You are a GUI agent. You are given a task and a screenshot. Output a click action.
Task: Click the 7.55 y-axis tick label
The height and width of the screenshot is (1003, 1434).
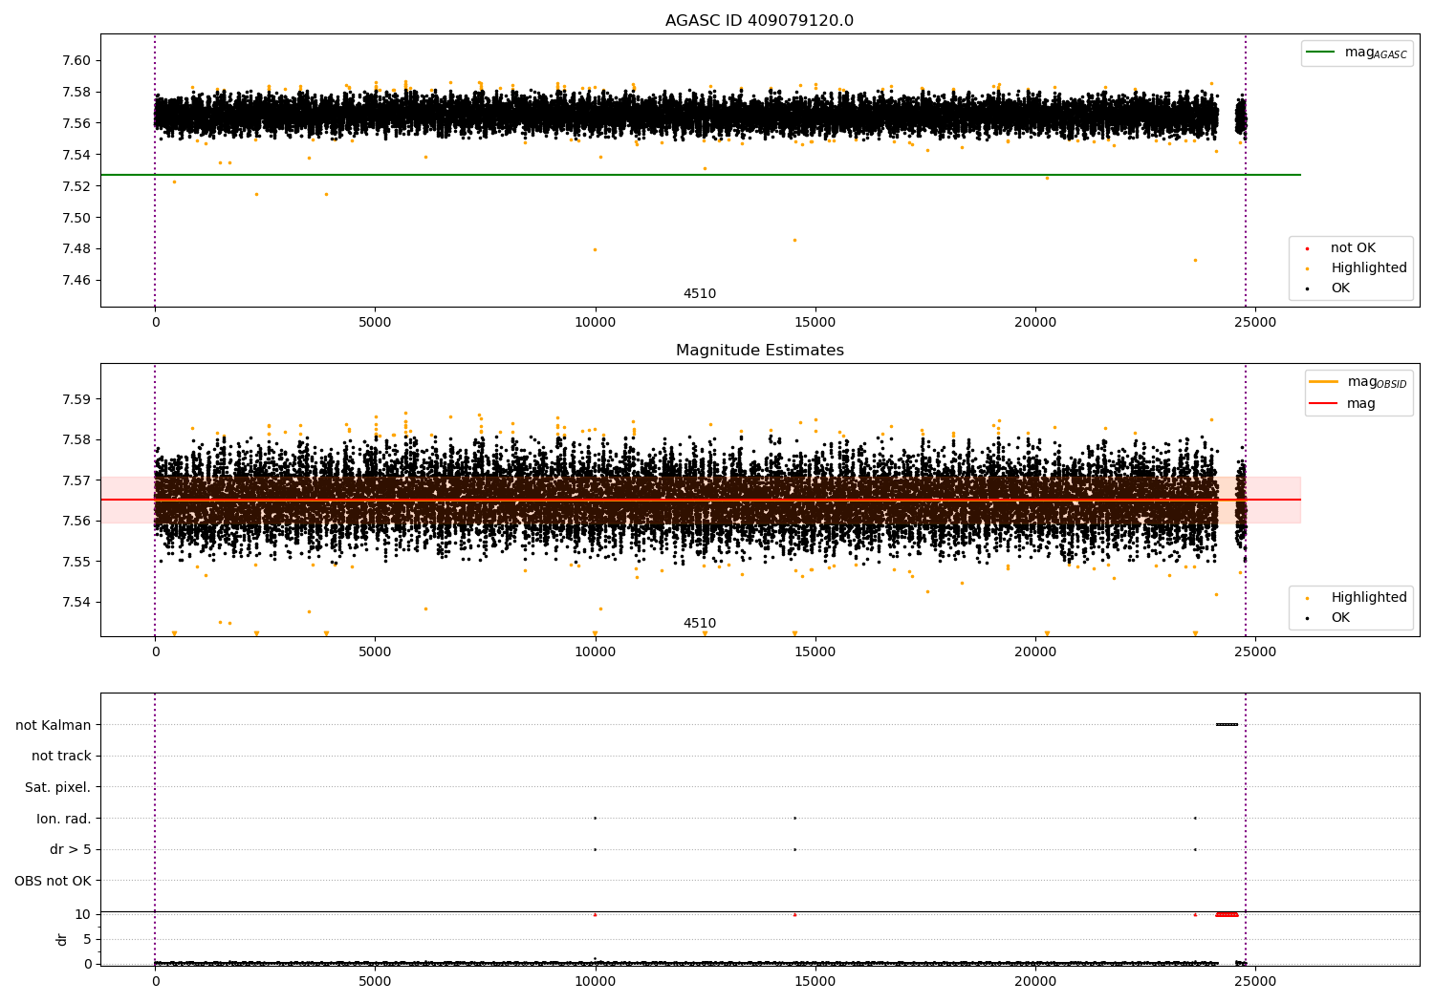(x=75, y=562)
